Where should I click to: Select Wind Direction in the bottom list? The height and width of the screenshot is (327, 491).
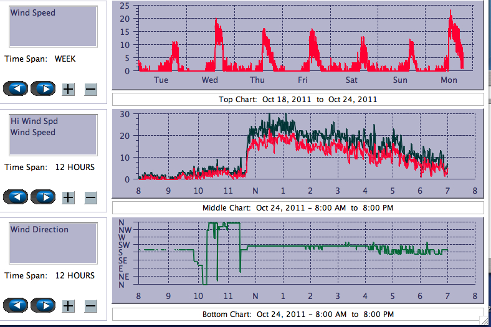39,230
